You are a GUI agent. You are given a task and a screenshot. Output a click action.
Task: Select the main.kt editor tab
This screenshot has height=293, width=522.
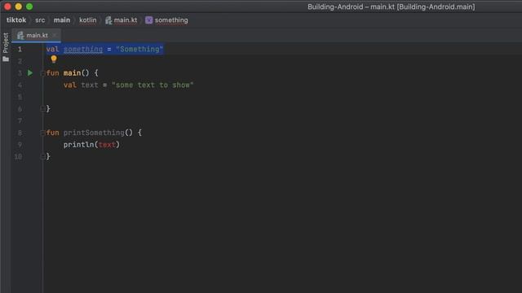(36, 35)
